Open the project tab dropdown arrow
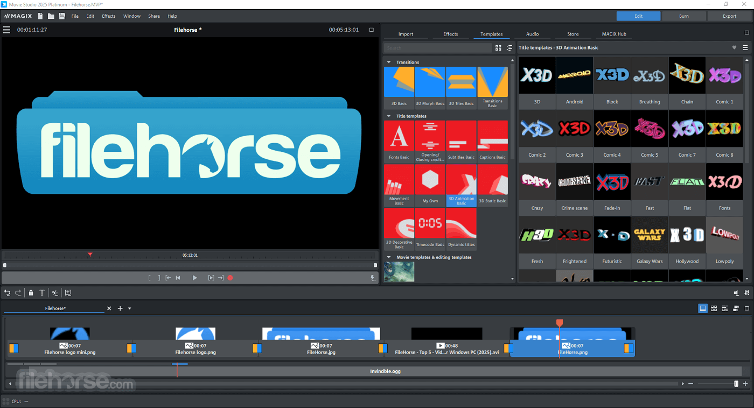754x408 pixels. click(130, 308)
